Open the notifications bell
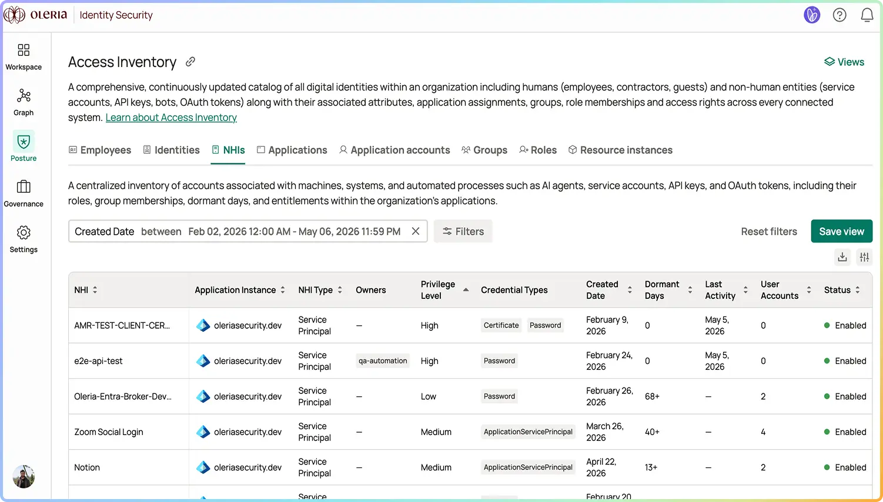 tap(867, 15)
